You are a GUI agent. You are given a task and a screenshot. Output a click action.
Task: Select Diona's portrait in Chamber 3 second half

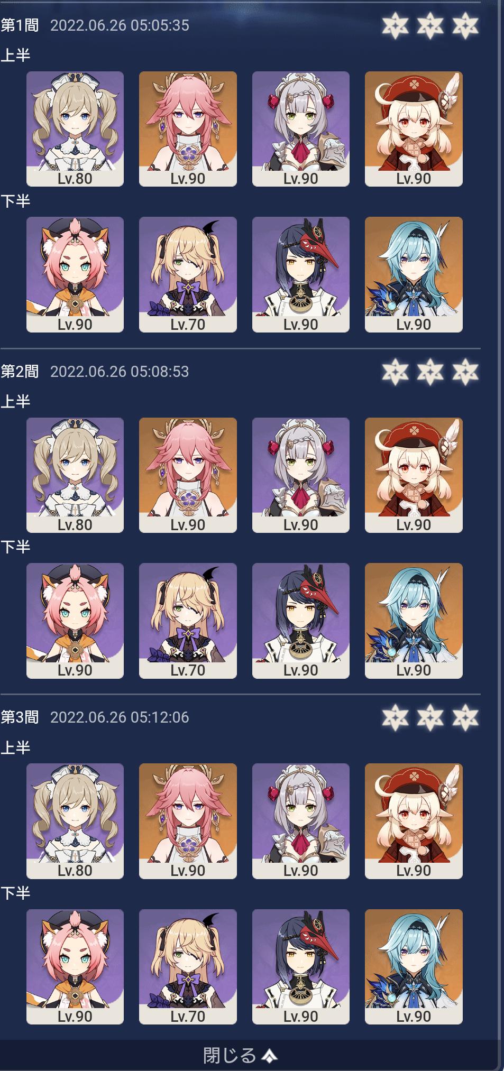(75, 967)
